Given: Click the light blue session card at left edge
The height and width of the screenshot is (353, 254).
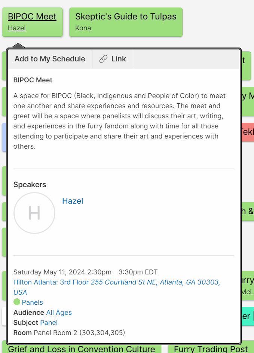Looking at the screenshot, I should point(4,137).
